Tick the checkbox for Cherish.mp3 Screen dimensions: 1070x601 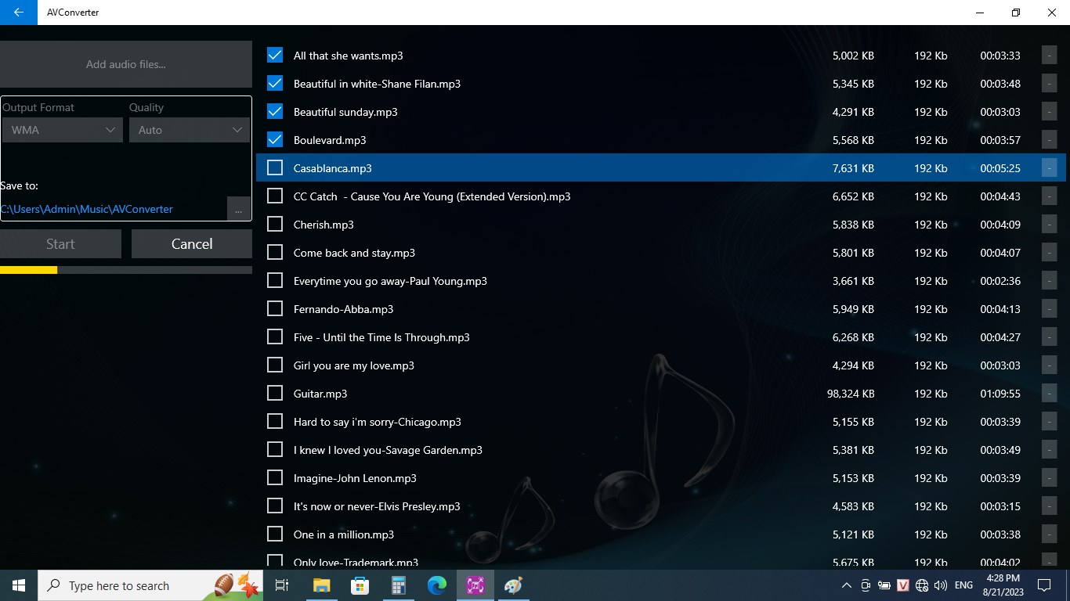click(x=275, y=225)
